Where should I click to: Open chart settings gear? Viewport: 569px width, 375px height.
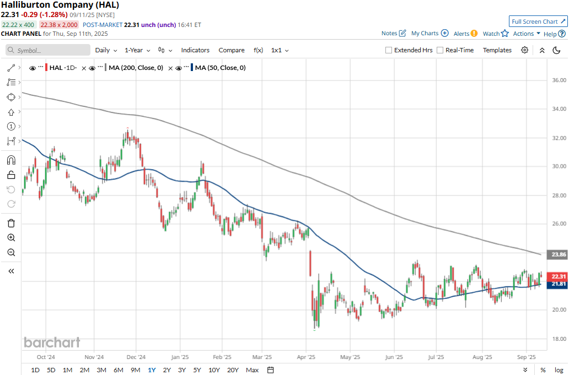point(524,50)
